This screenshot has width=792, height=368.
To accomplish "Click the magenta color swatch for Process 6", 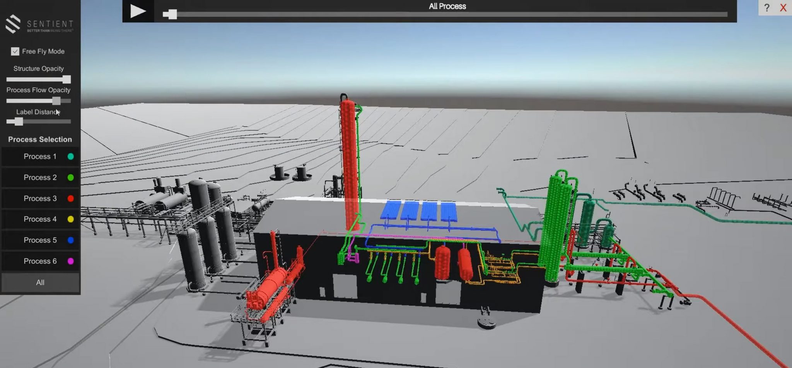I will pos(70,261).
